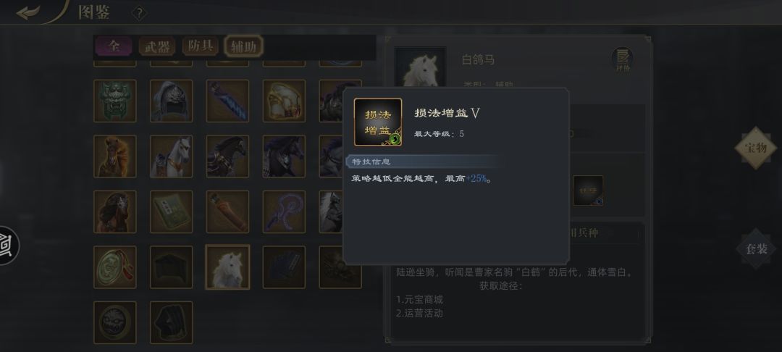The width and height of the screenshot is (782, 352).
Task: Select the jade pendant with red tassel
Action: point(114,267)
